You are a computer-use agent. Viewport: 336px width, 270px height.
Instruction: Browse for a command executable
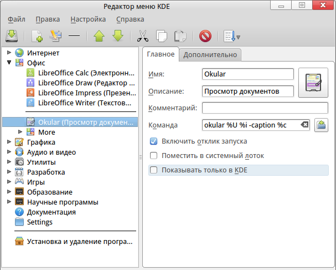pos(321,125)
